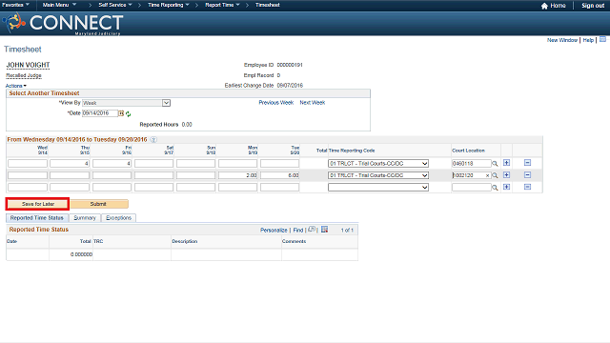This screenshot has height=343, width=610.
Task: Click the Wed 9/14 cell in first row
Action: (28, 164)
